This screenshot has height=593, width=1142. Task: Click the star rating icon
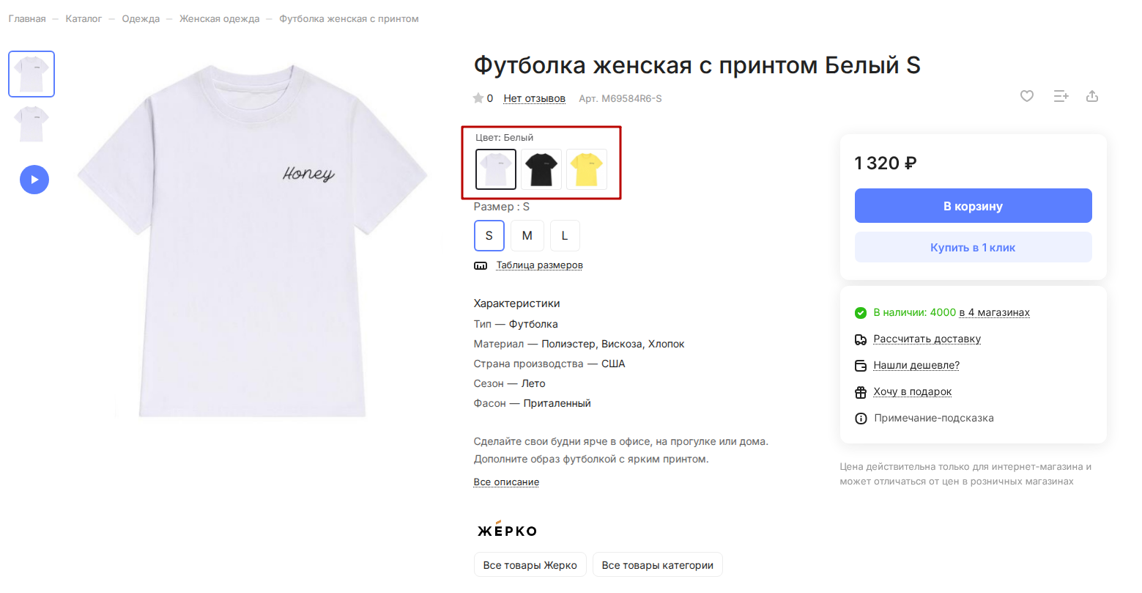click(478, 98)
